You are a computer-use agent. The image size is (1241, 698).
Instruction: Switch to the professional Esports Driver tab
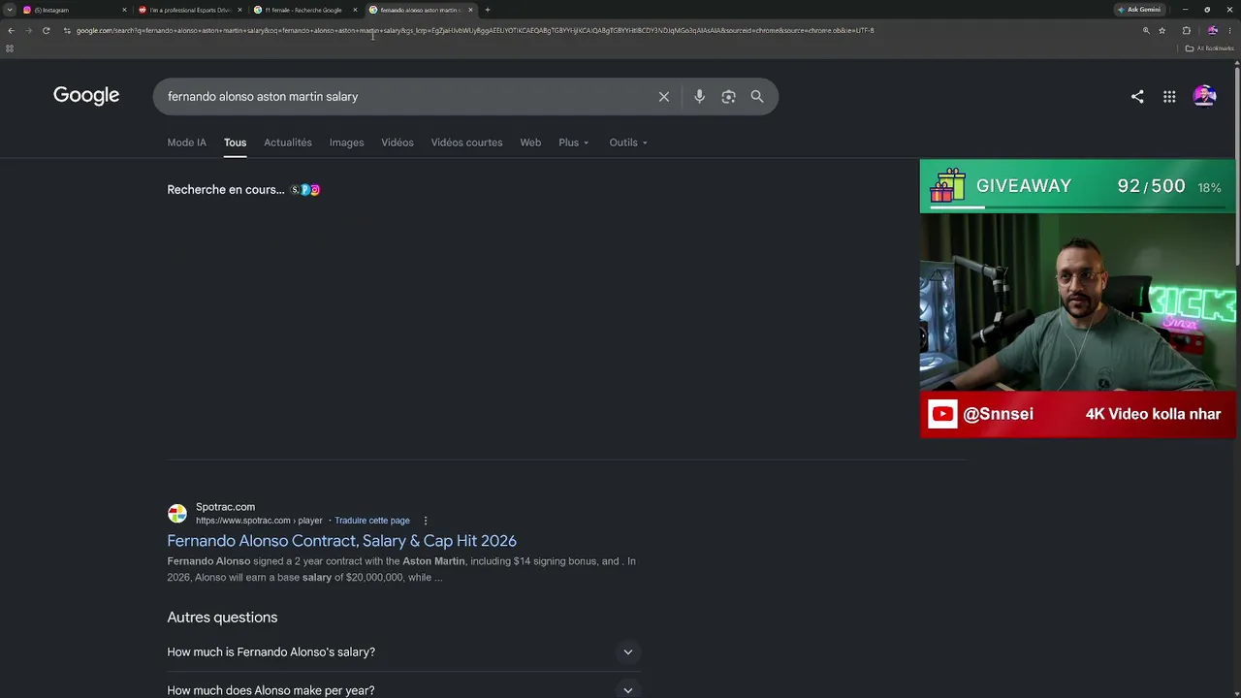click(x=190, y=10)
